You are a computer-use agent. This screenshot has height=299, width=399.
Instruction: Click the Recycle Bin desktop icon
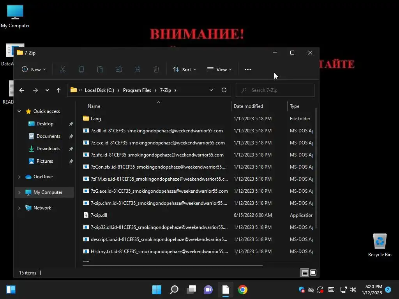380,245
